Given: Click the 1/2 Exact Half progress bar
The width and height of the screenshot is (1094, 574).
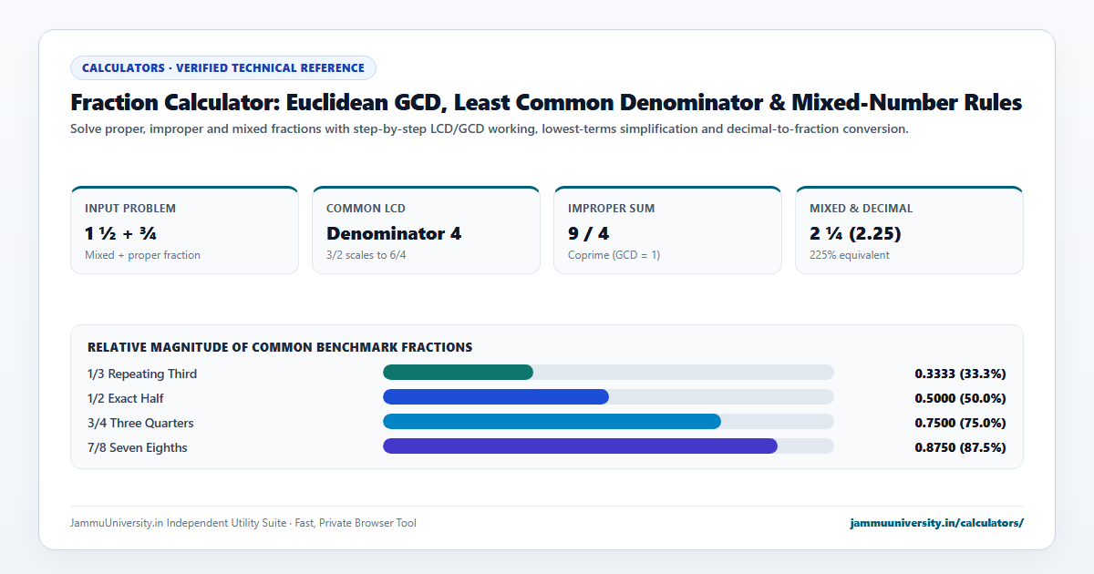Looking at the screenshot, I should click(608, 397).
